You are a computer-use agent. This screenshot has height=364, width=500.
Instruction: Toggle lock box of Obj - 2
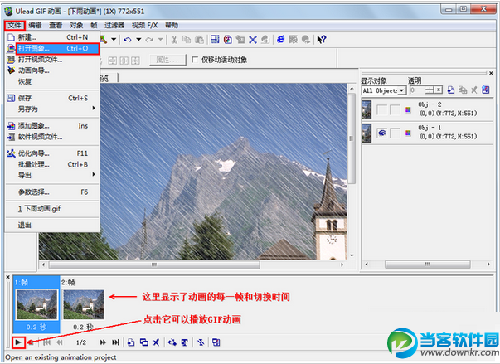click(395, 110)
